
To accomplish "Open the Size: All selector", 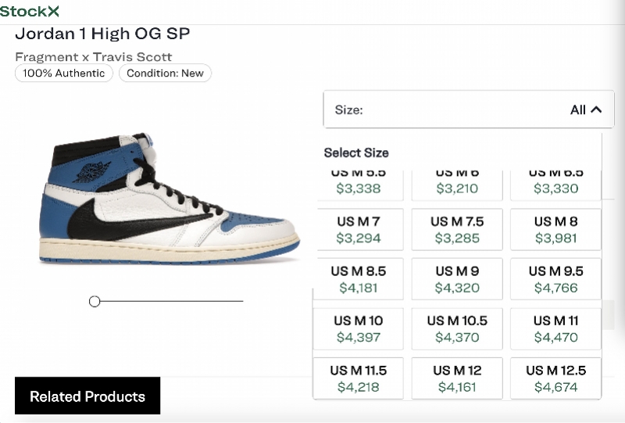I will click(469, 110).
